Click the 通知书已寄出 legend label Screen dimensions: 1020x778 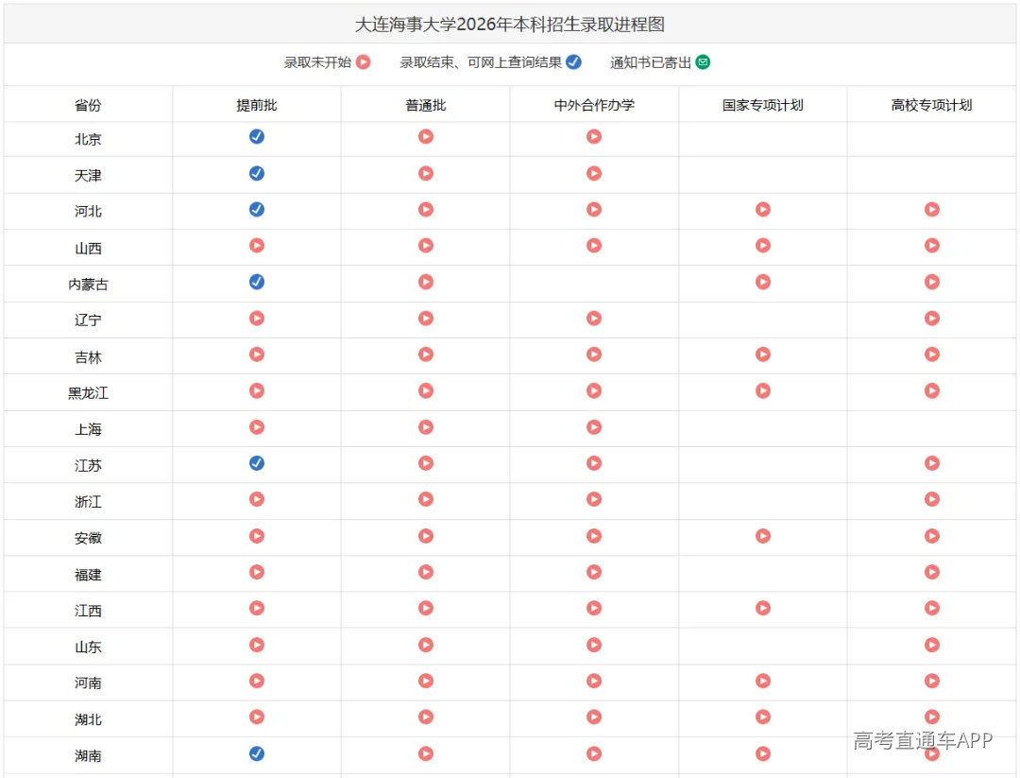(x=651, y=62)
